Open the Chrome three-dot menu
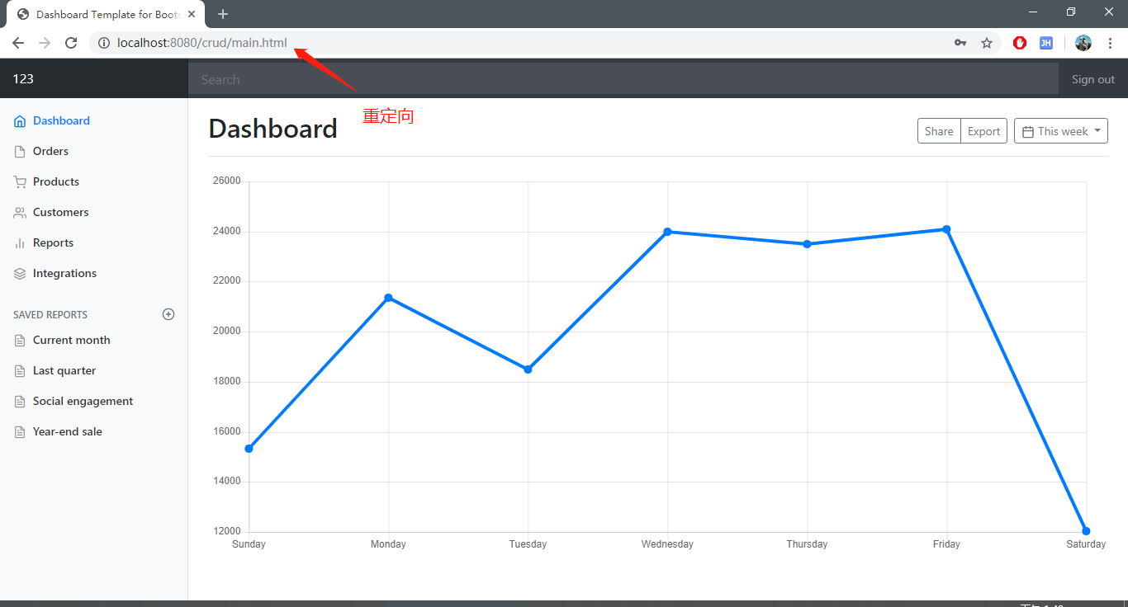The image size is (1128, 607). [1111, 43]
